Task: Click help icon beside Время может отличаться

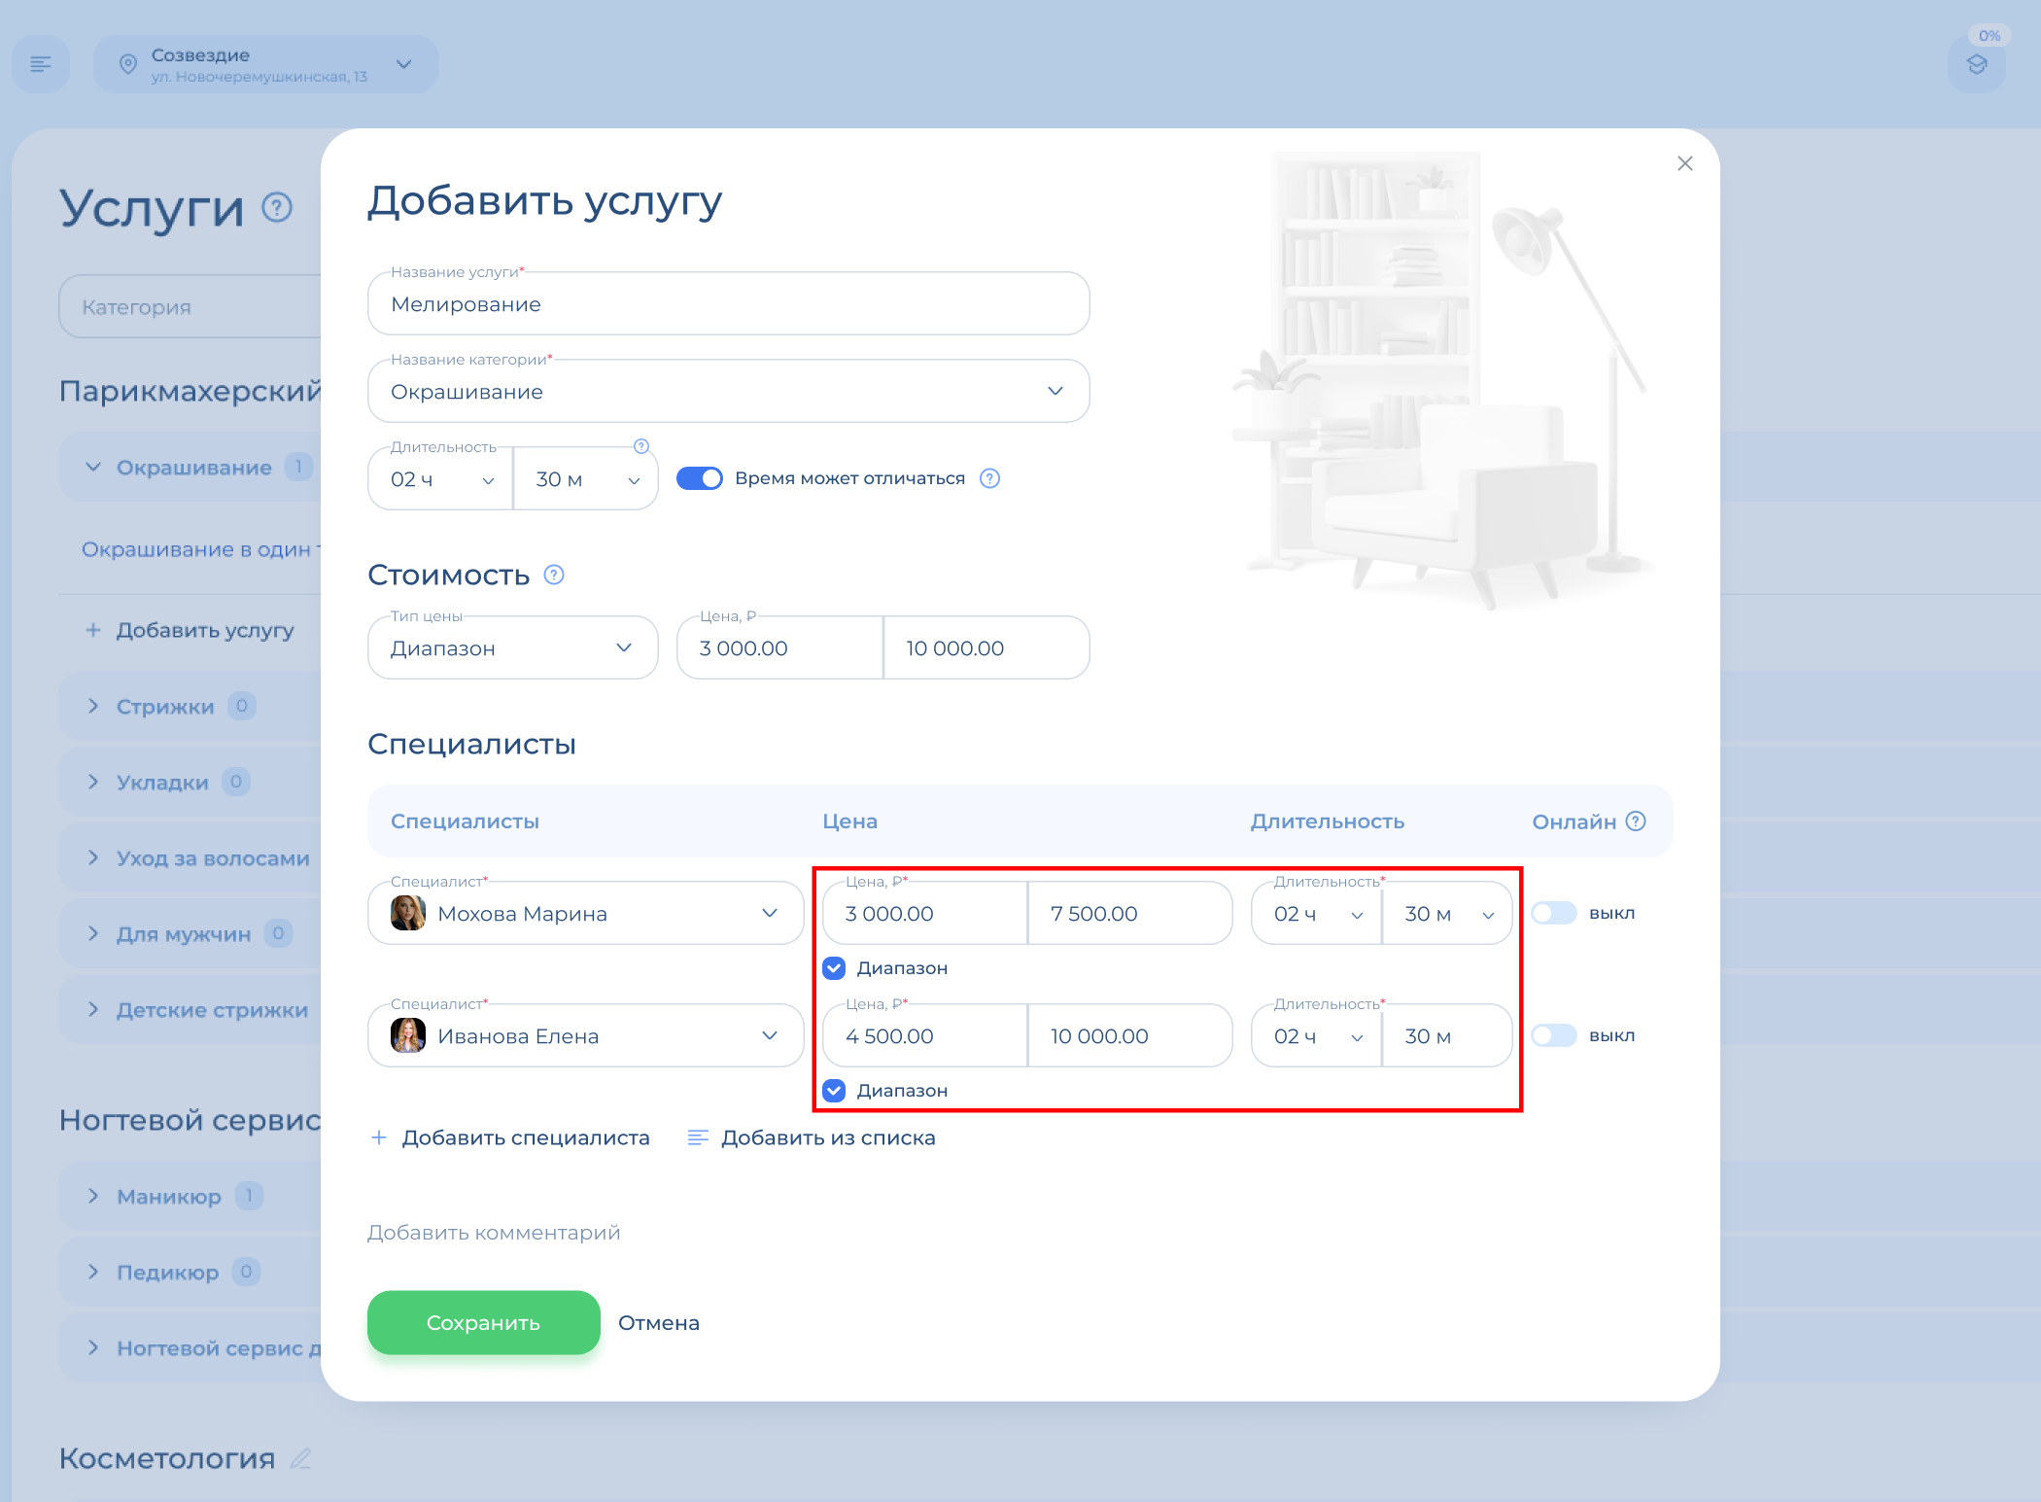Action: tap(989, 478)
